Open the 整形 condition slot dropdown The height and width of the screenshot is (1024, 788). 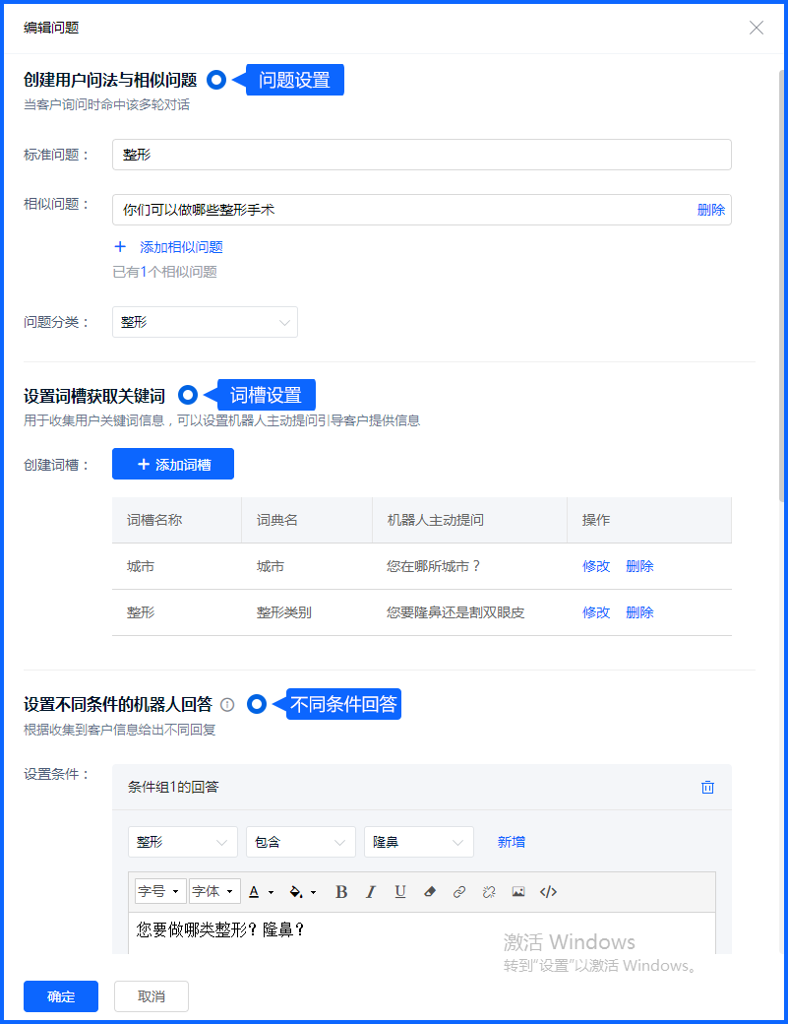[x=183, y=842]
